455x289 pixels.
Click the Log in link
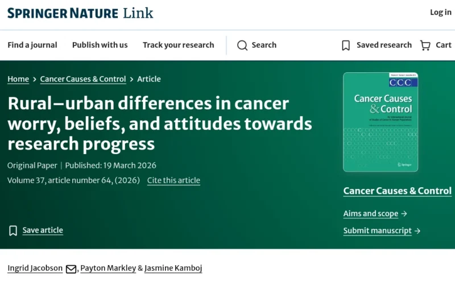point(440,13)
